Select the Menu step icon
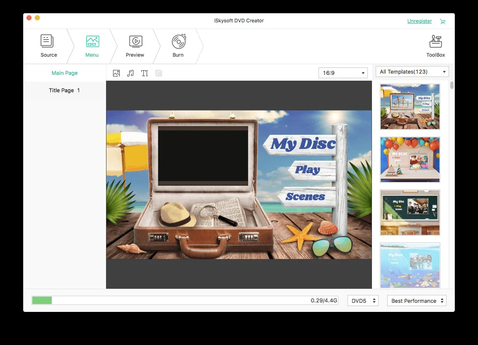478x345 pixels. [x=92, y=41]
